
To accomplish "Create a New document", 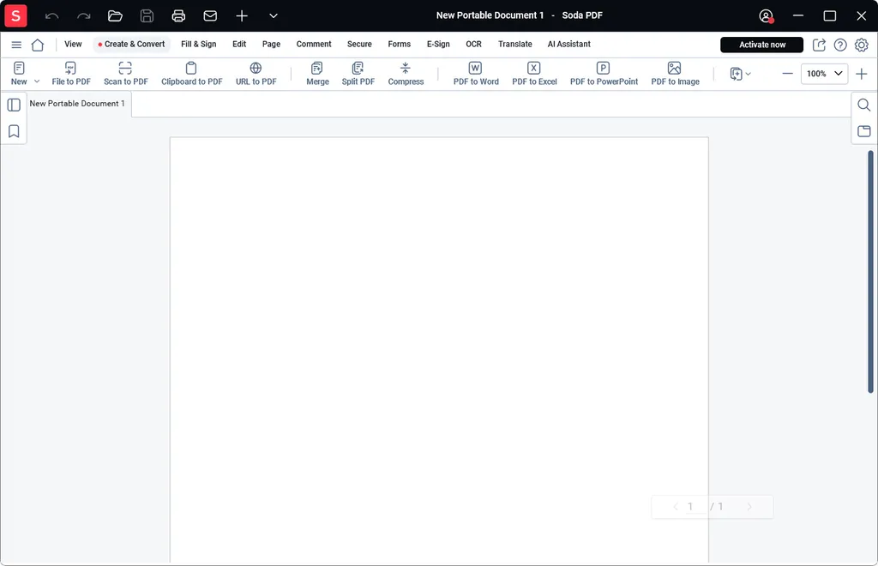I will 19,74.
